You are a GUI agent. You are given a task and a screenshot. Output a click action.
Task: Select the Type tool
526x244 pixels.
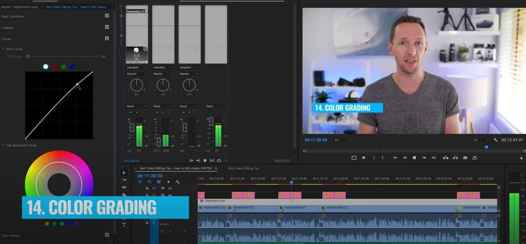tap(124, 225)
